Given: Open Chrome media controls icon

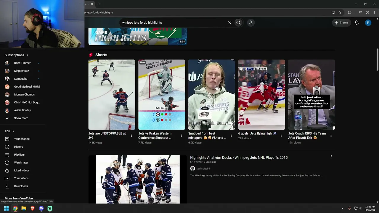Looking at the screenshot, I should [360, 12].
